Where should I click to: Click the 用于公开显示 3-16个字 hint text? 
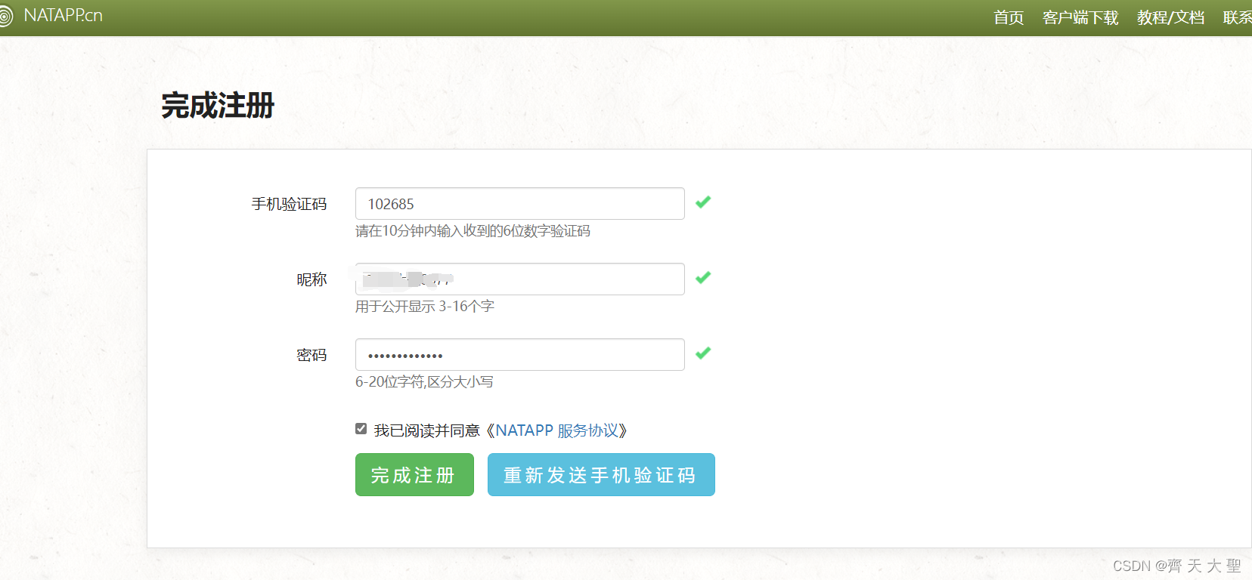[425, 307]
